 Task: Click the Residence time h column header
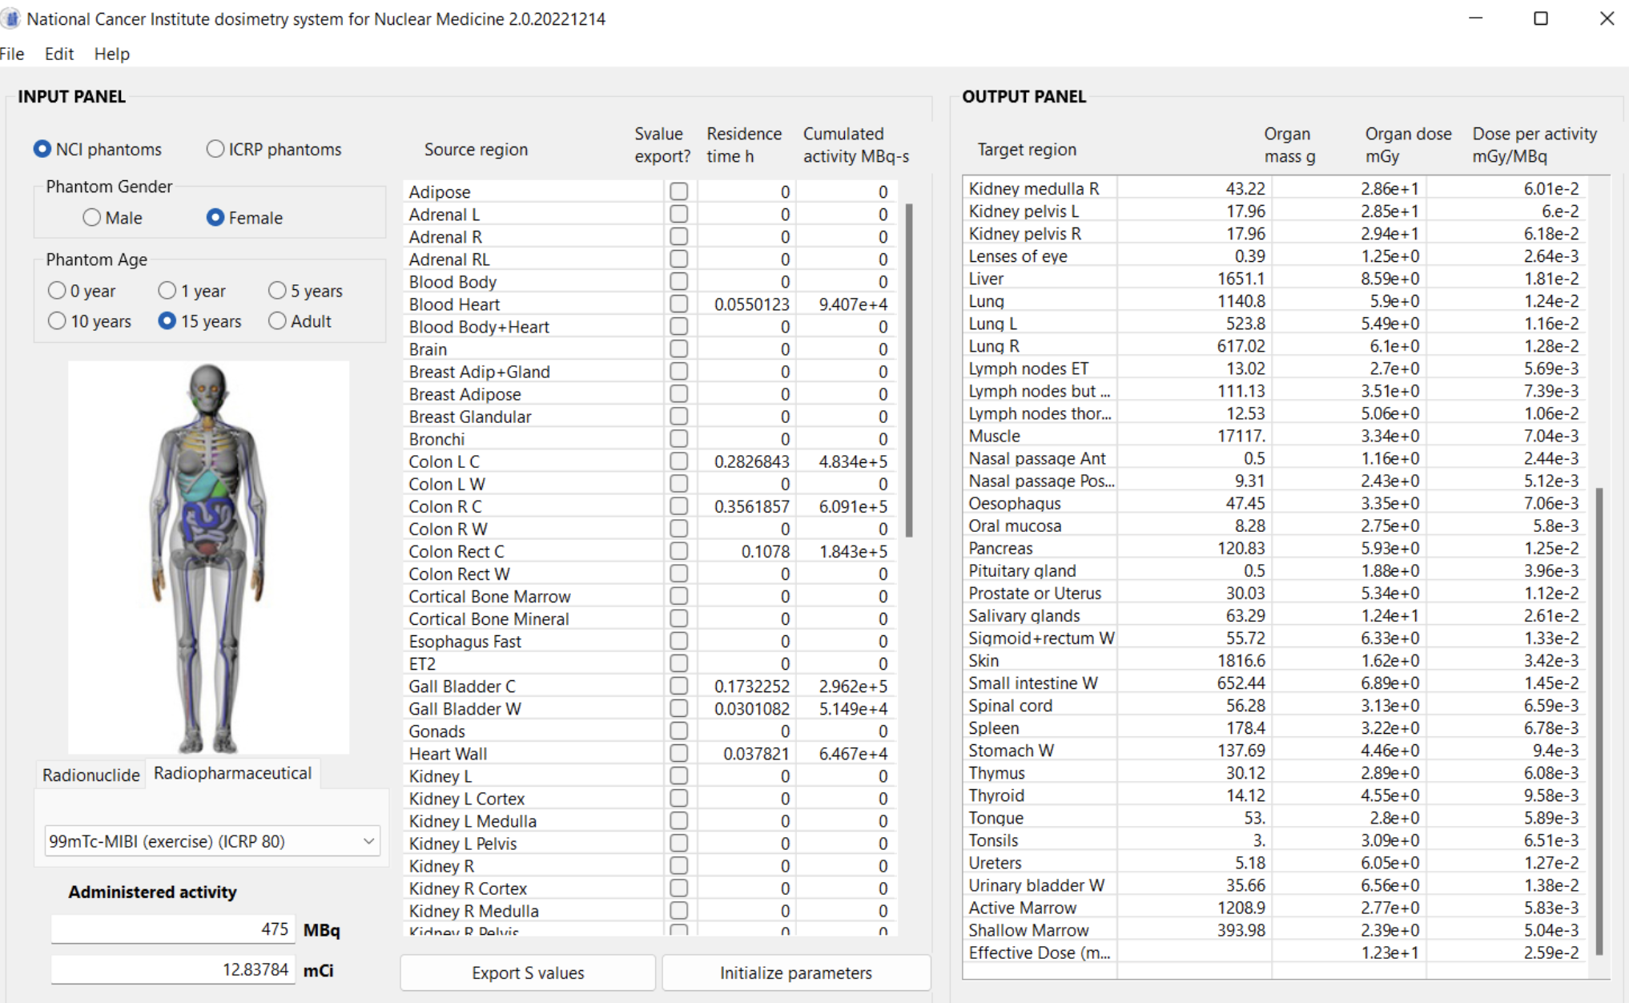tap(744, 145)
